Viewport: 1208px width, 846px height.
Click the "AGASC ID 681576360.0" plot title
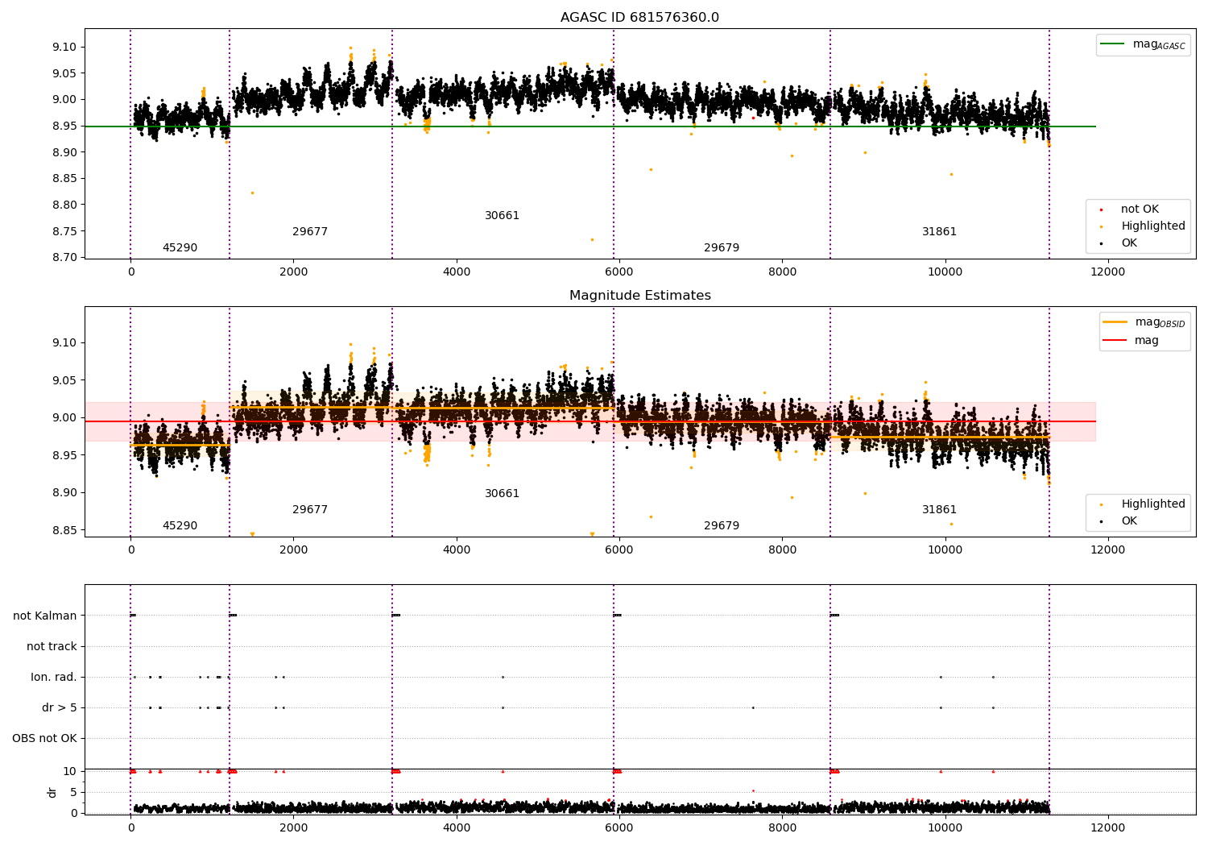(x=639, y=18)
